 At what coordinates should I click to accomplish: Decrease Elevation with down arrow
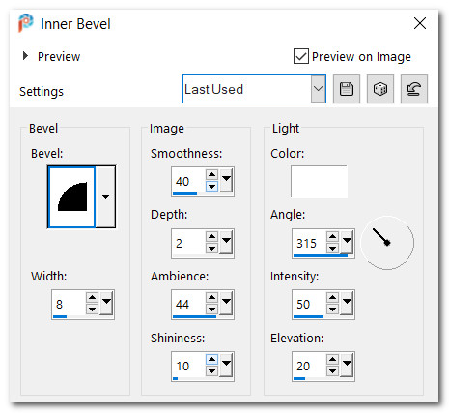pyautogui.click(x=332, y=371)
